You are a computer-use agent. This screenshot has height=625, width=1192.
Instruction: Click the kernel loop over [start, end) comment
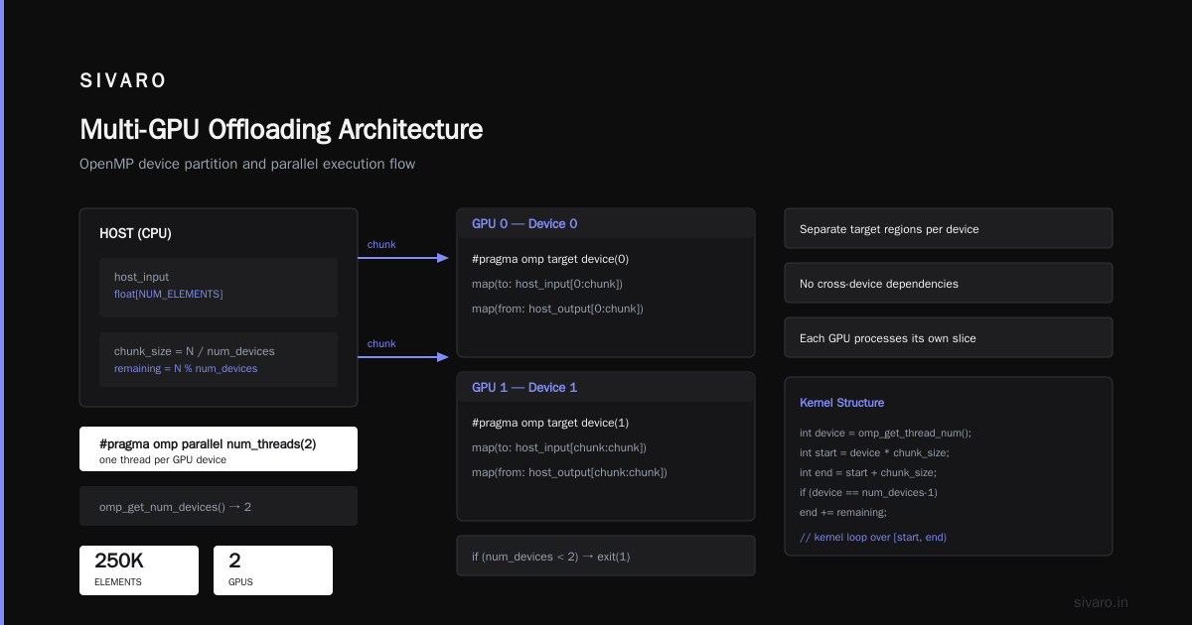(873, 537)
